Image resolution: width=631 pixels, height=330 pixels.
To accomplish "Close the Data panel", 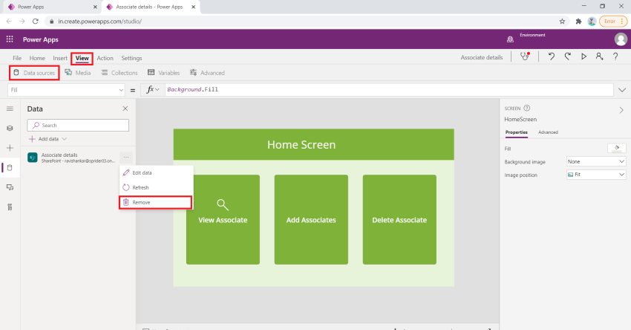I will click(125, 109).
